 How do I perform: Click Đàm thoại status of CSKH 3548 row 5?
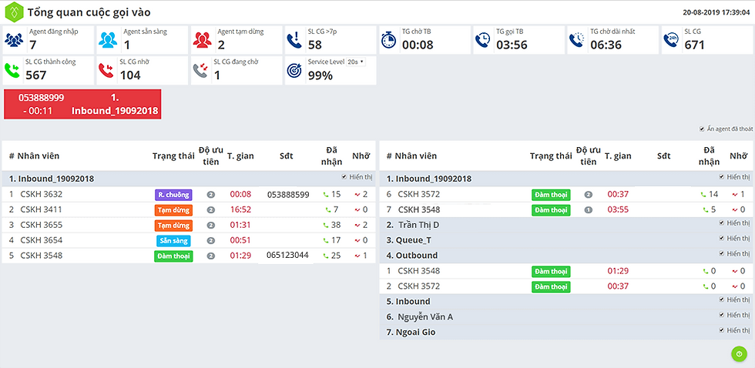173,256
